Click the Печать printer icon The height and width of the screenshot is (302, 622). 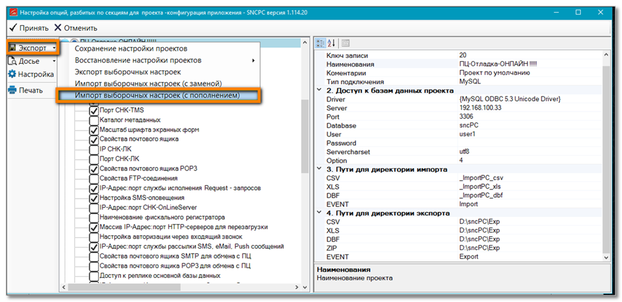coord(12,90)
